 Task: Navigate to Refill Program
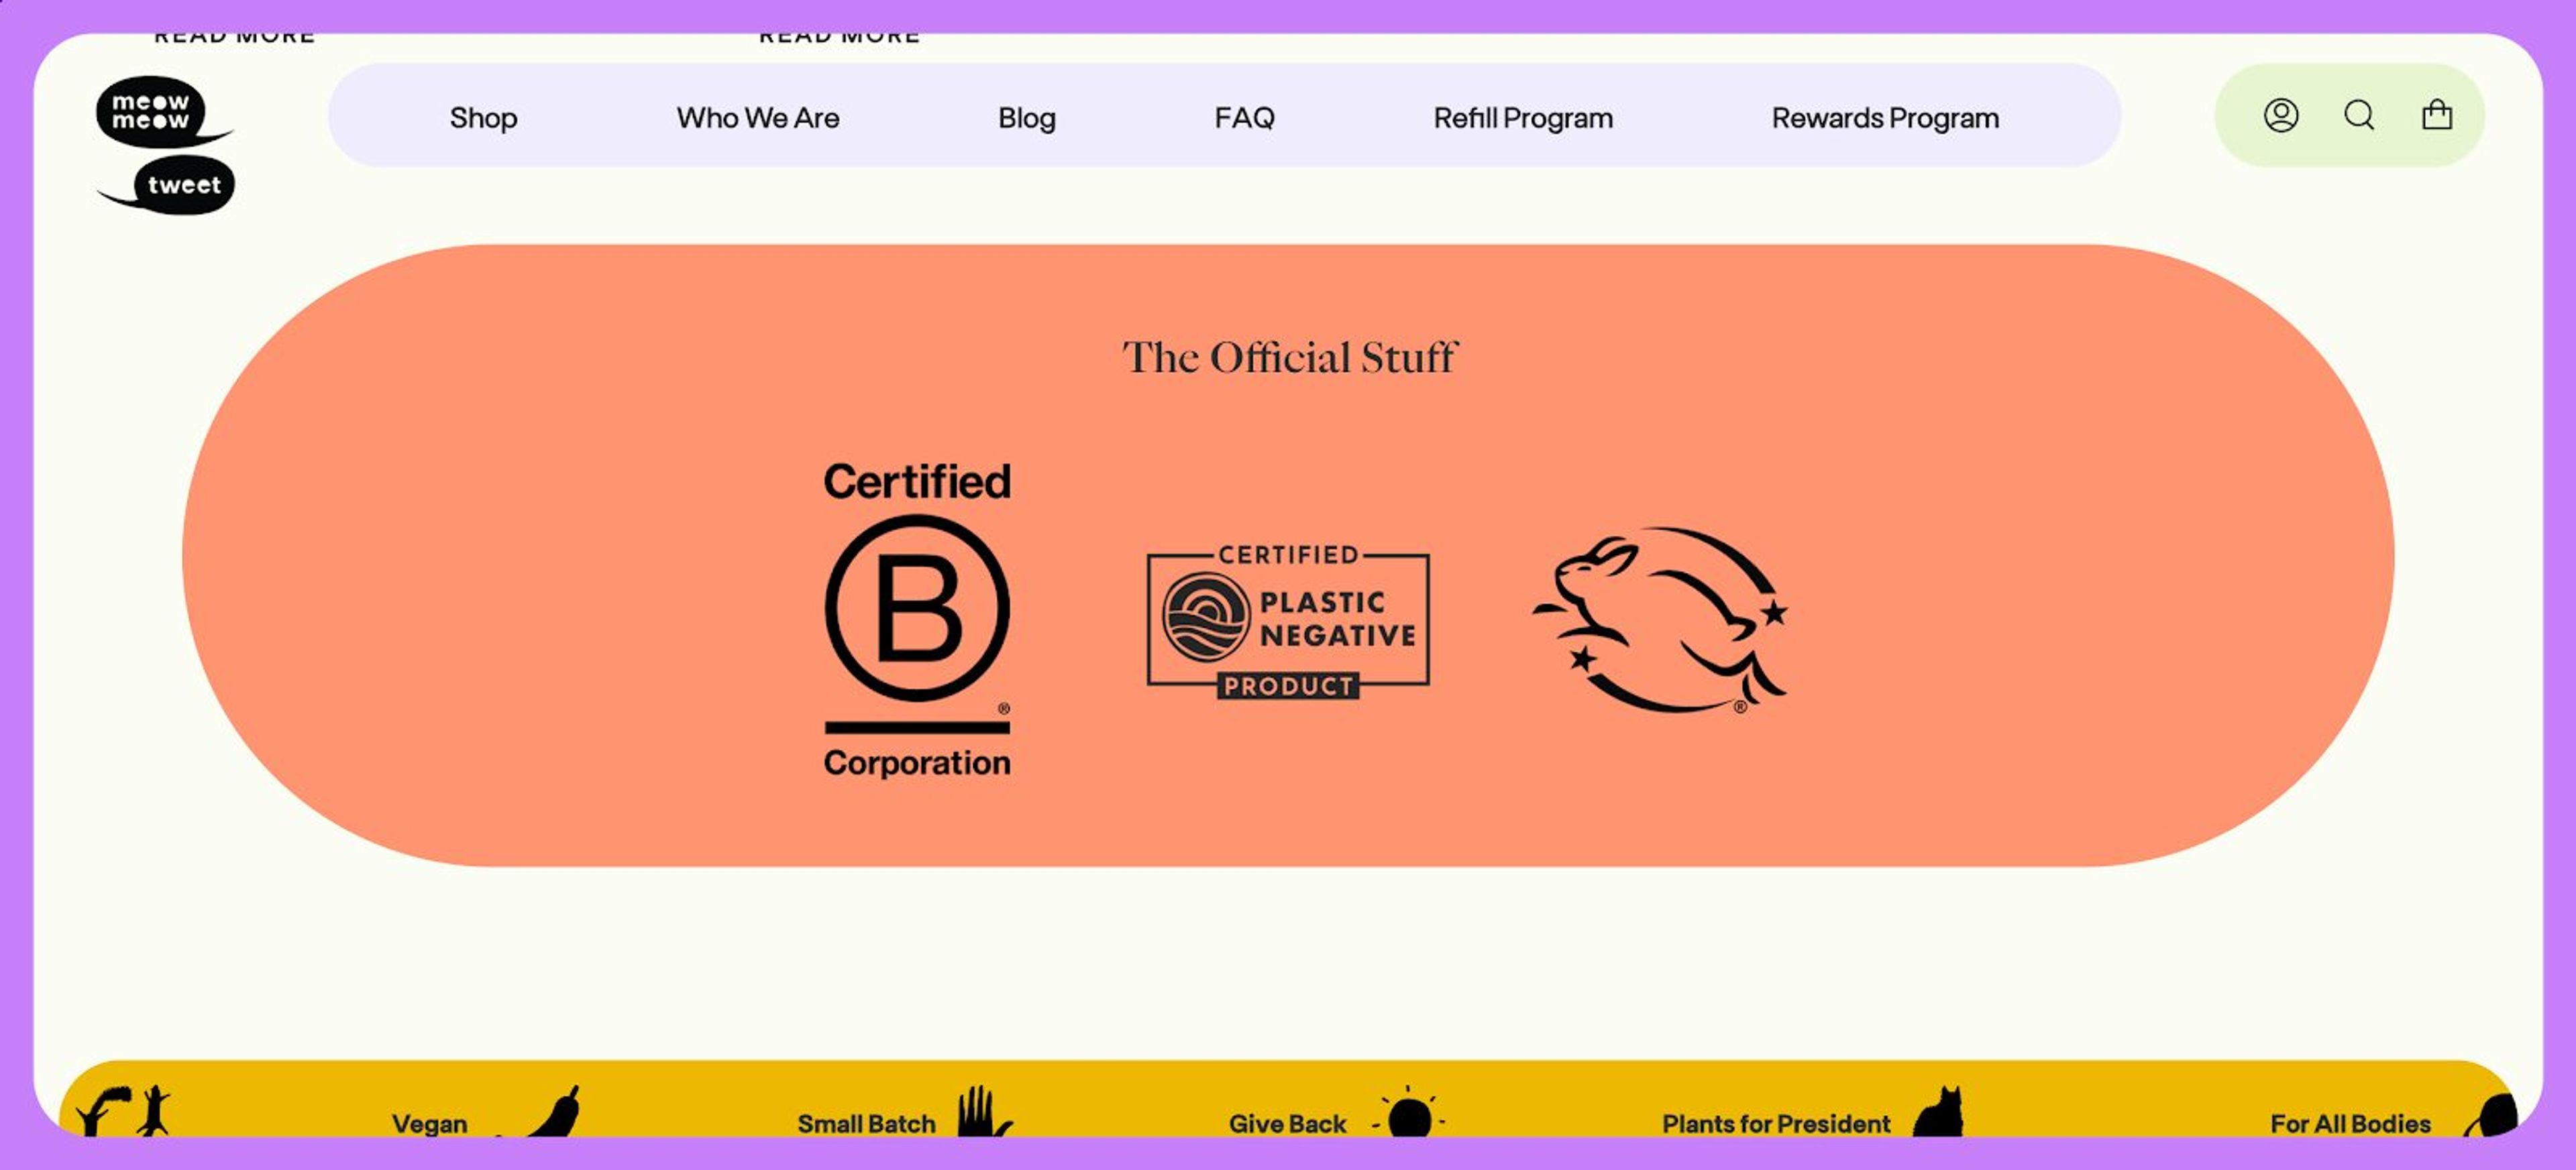[1522, 118]
